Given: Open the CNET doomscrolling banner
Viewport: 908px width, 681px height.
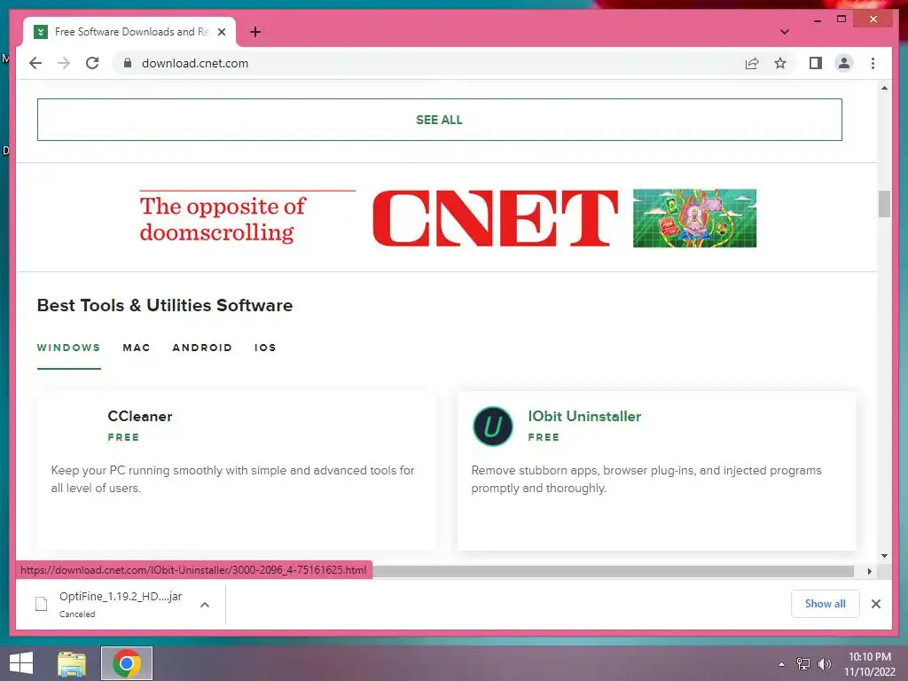Looking at the screenshot, I should point(448,218).
